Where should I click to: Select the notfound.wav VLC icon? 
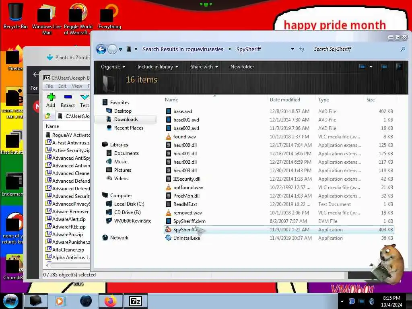[x=169, y=187]
